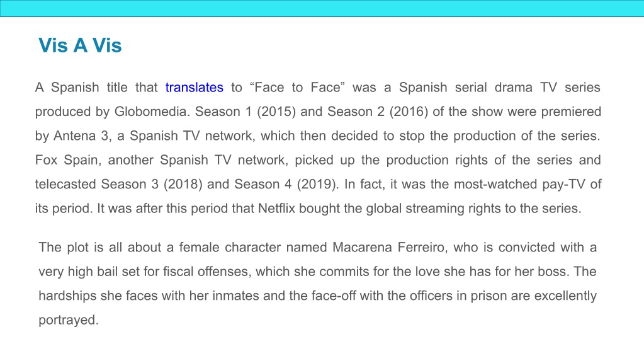
Task: Click "Season 1 (2015)" in the text
Action: pyautogui.click(x=245, y=112)
